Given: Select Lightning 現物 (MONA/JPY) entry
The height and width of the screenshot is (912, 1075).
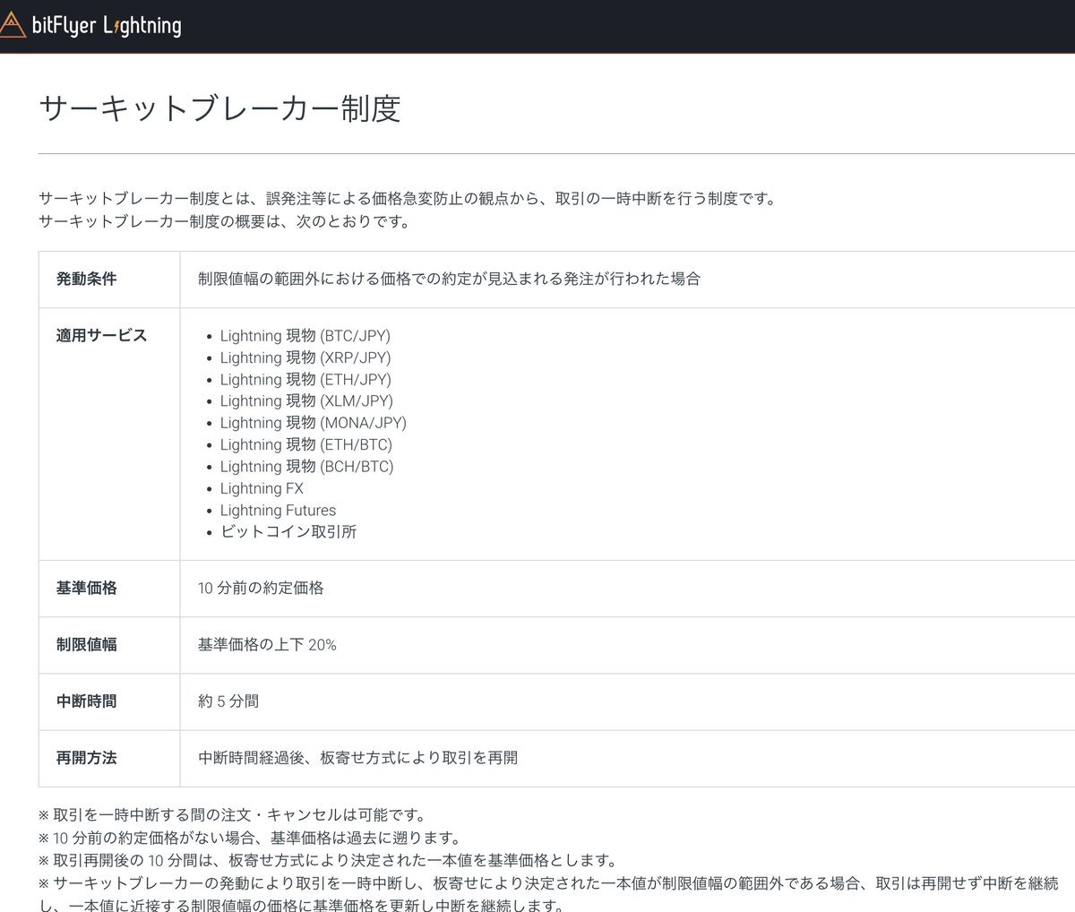Looking at the screenshot, I should [x=313, y=423].
